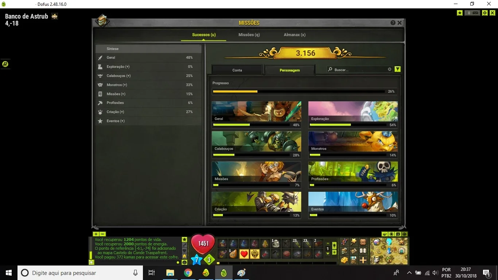This screenshot has width=498, height=280.
Task: Open the shop stall icon in menu
Action: (354, 260)
